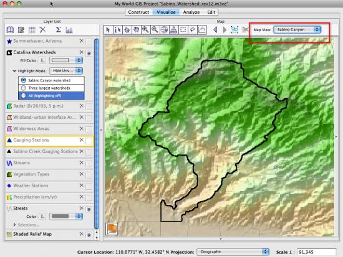Viewport: 343px width, 257px height.
Task: Click the orange layers thumbnail on the map
Action: pos(112,229)
